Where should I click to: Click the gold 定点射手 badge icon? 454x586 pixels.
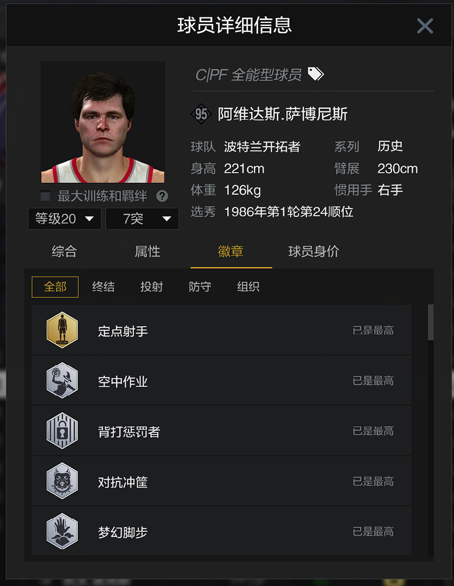coord(62,330)
